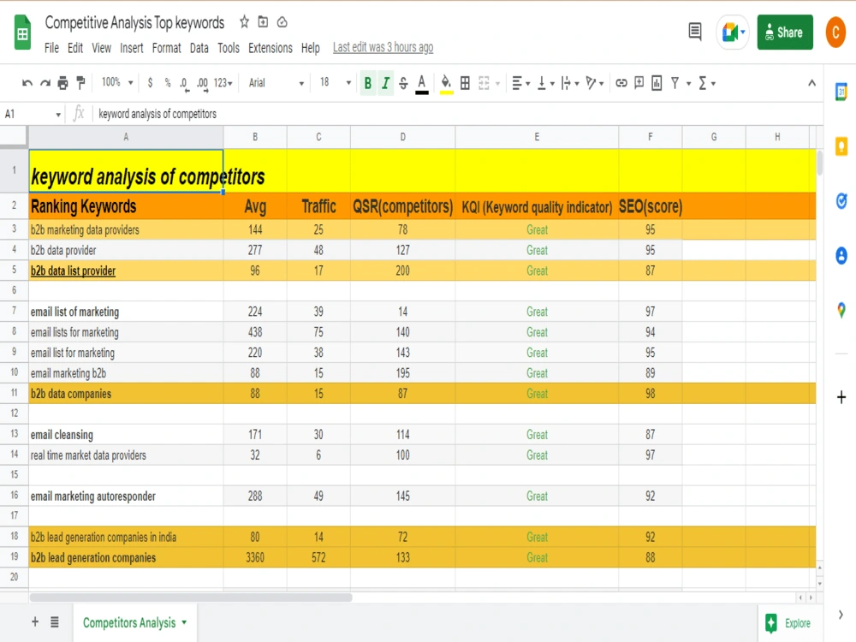Screen dimensions: 856x642
Task: Open text rotation dropdown
Action: click(594, 83)
